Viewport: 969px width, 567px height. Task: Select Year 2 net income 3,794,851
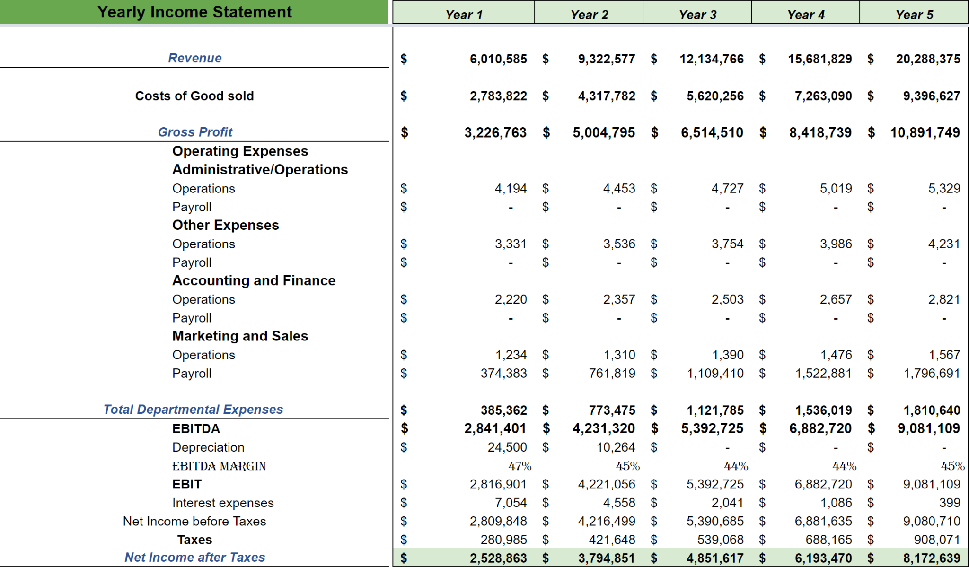tap(607, 558)
